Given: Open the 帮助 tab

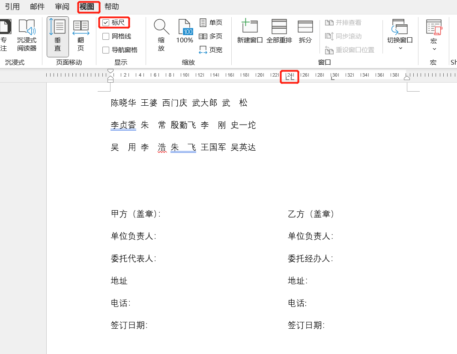Looking at the screenshot, I should pos(112,6).
